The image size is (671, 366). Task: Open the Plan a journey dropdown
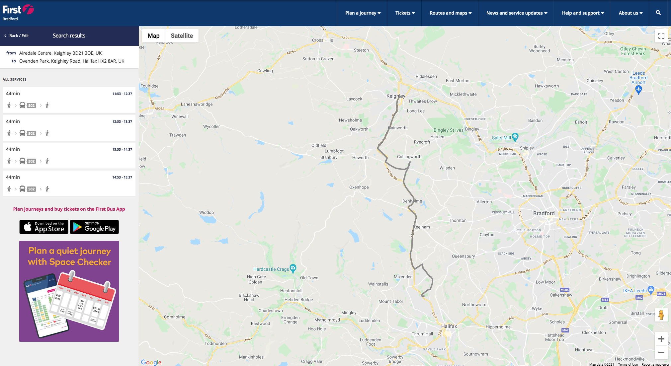tap(363, 13)
